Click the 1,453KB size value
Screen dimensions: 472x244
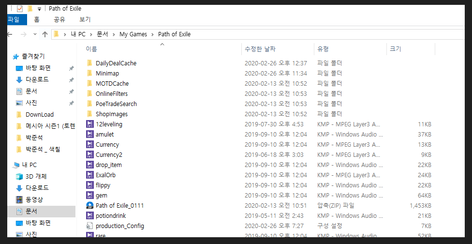pos(420,205)
